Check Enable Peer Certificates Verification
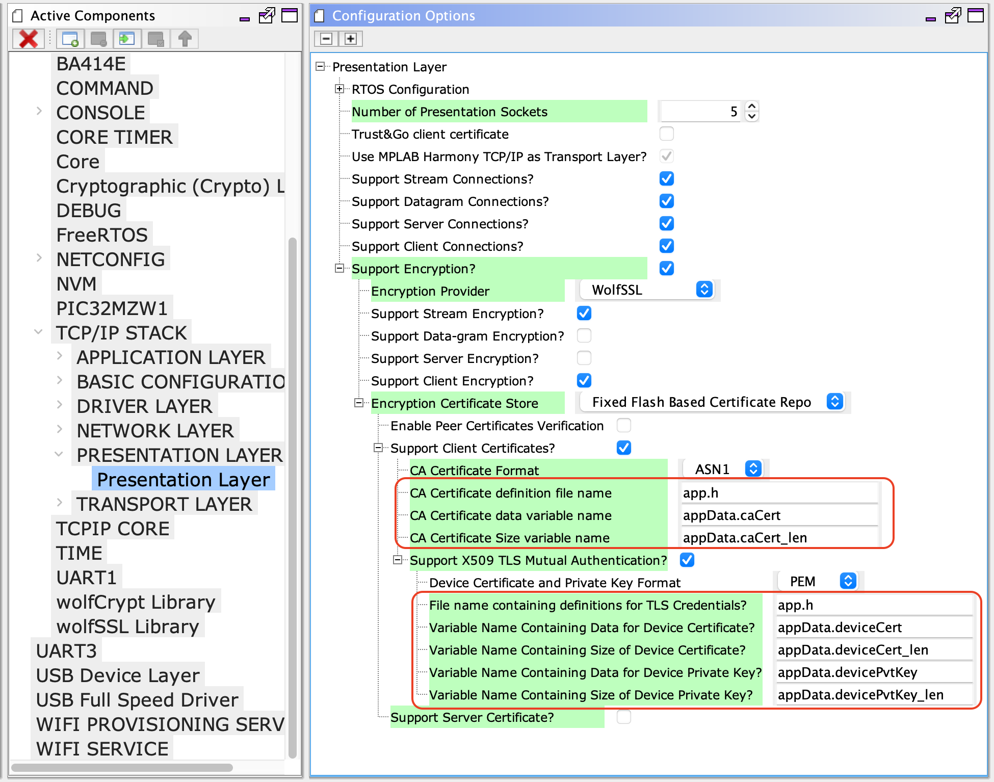994x782 pixels. pos(623,426)
